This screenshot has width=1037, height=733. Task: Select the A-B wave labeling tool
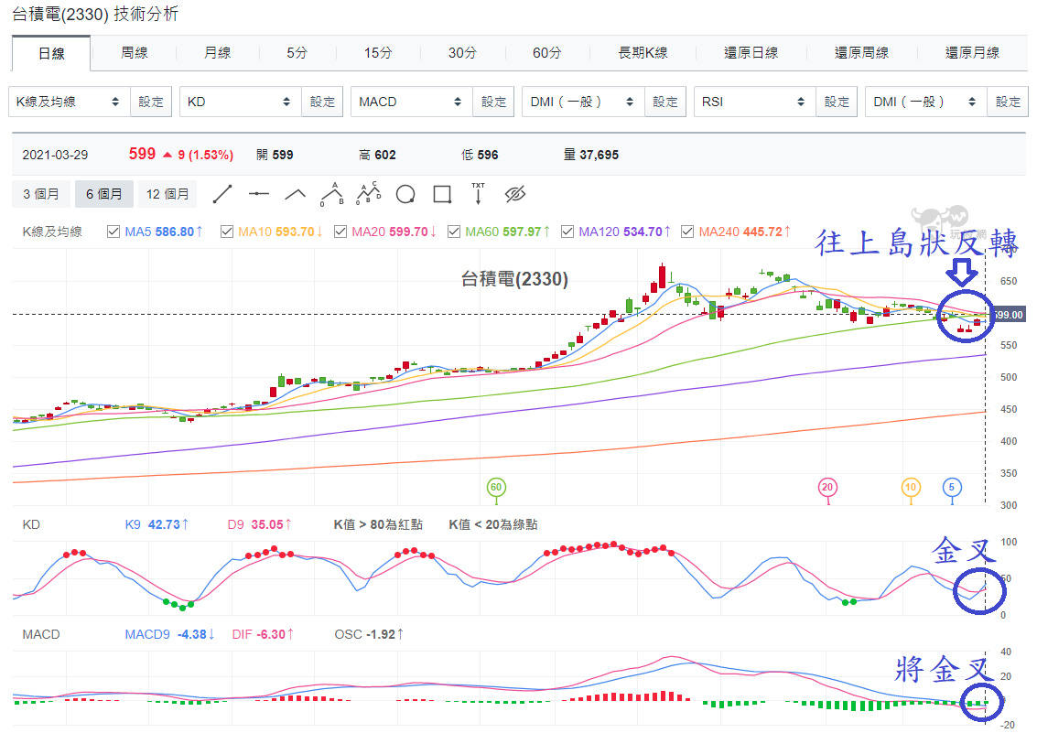(x=332, y=194)
